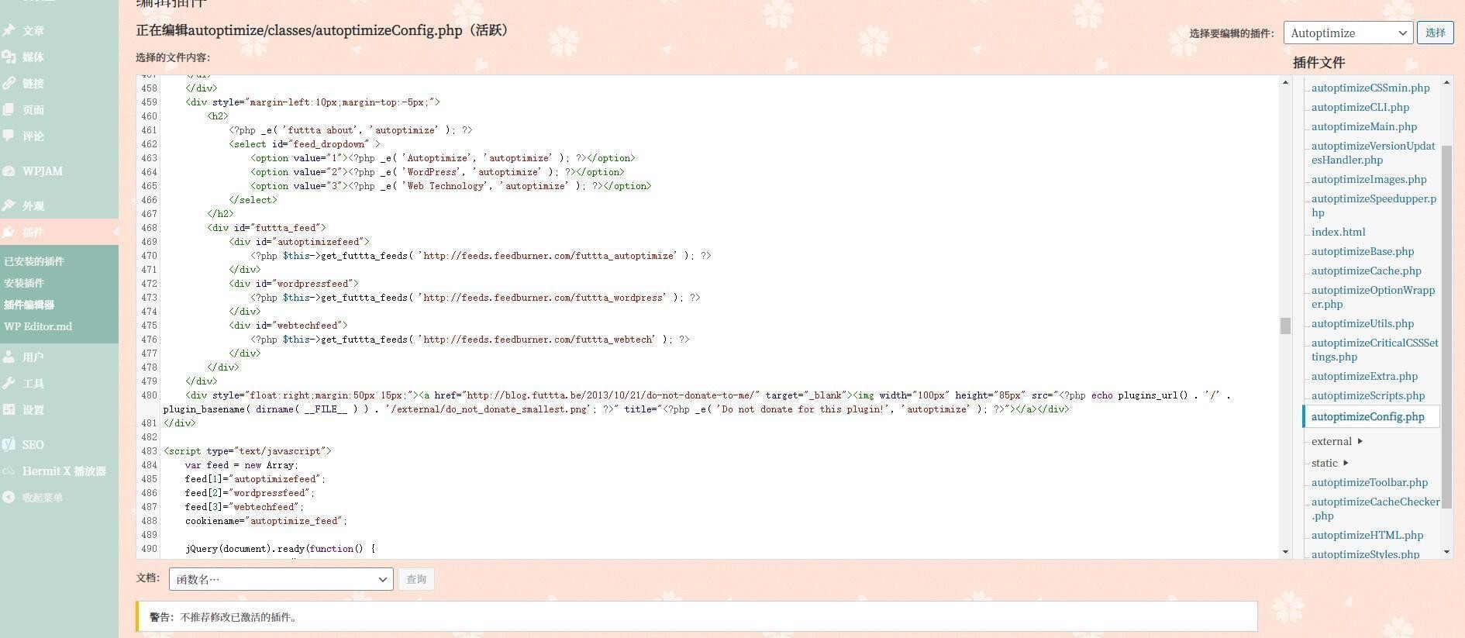Screen dimensions: 1465x638
Task: Click the 查询 lookup button
Action: click(x=416, y=579)
